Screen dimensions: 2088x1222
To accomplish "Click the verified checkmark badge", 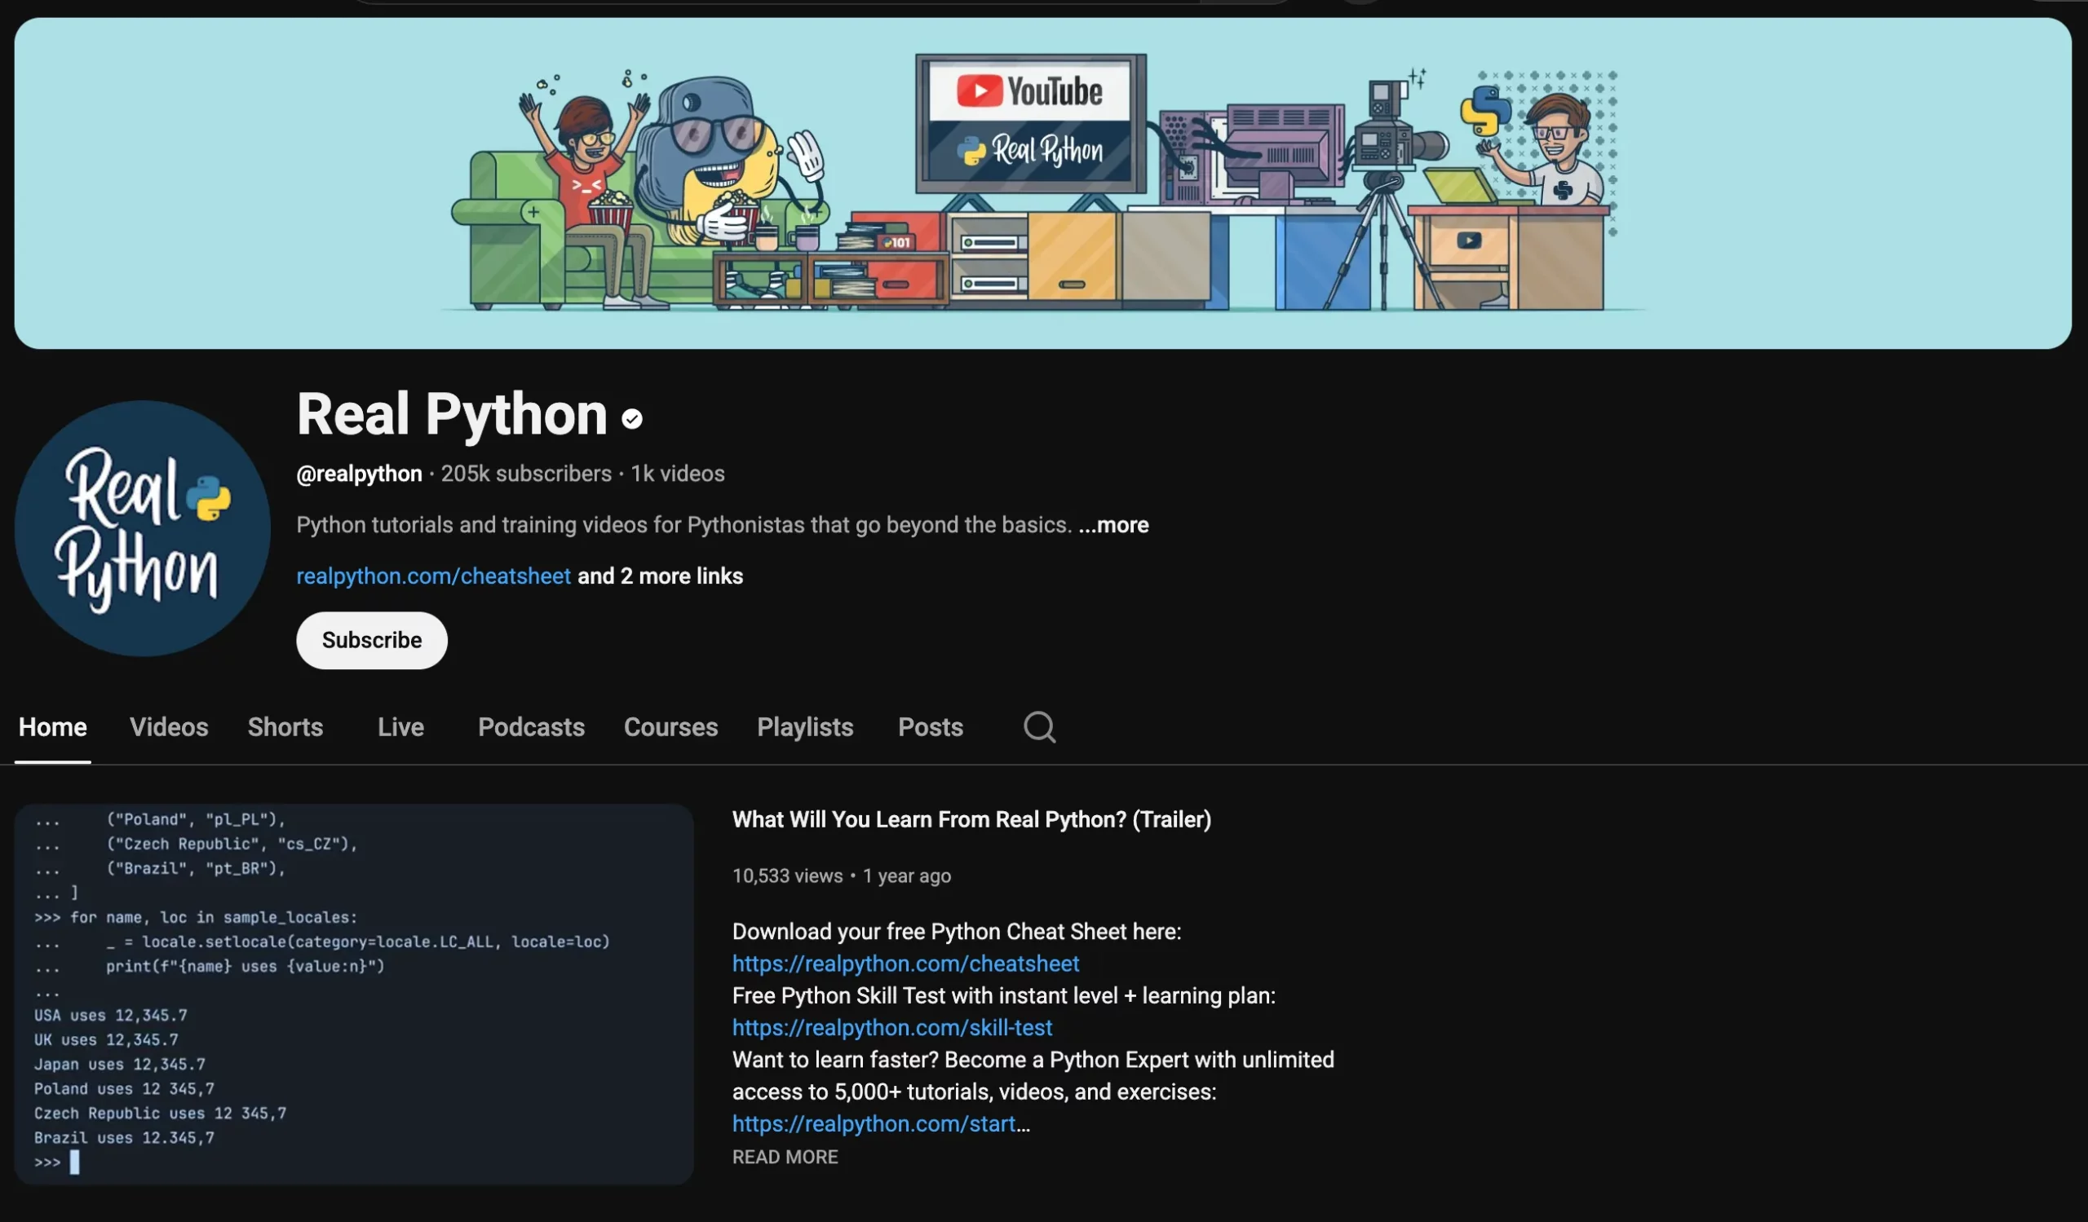I will pos(633,418).
